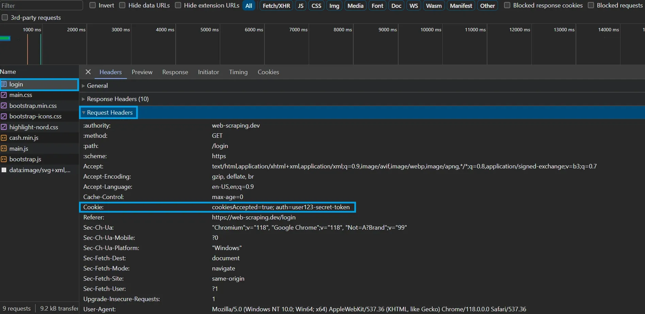
Task: Click the stylesheet icon beside highlight-nord.css
Action: coord(4,127)
